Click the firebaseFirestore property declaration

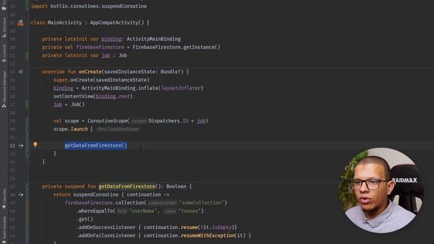[100, 47]
